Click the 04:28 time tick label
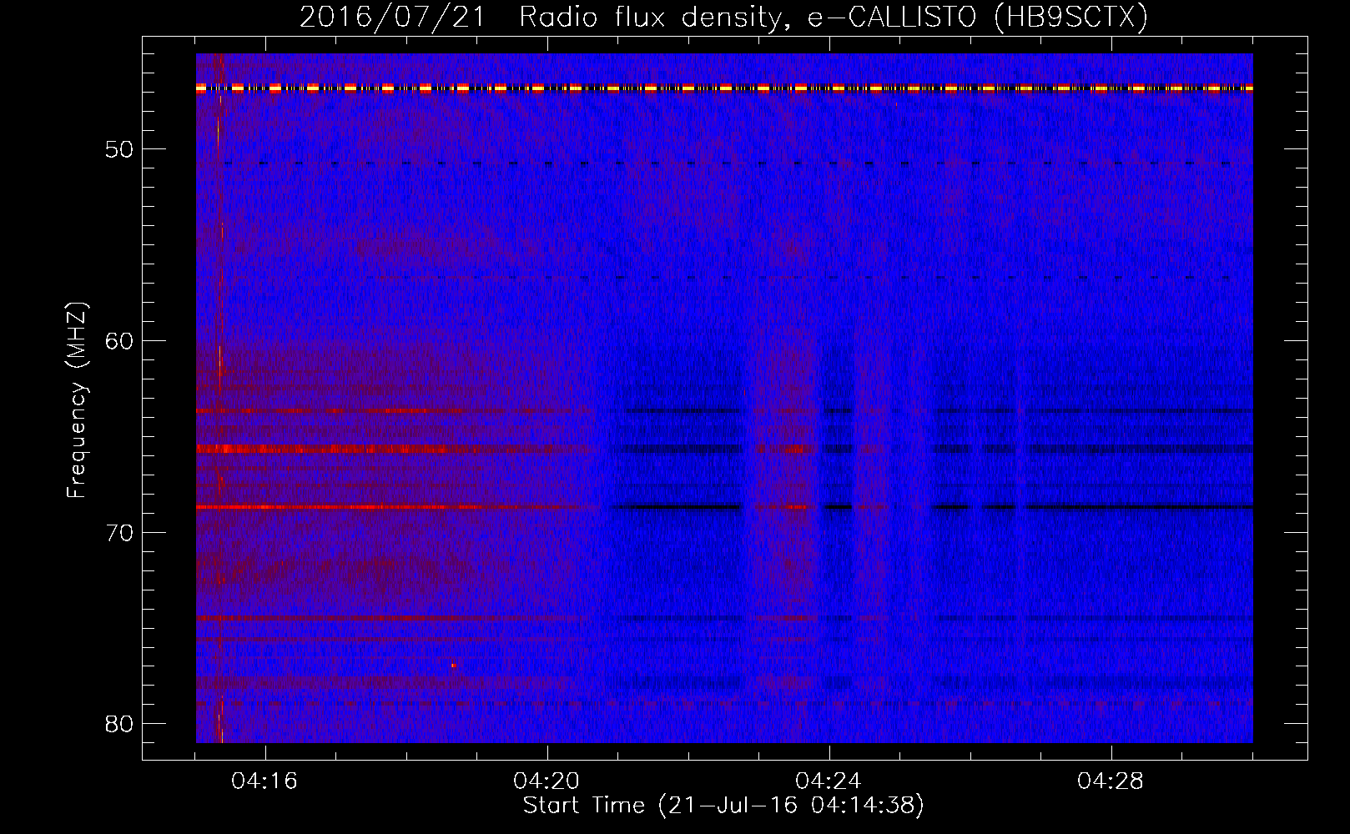The height and width of the screenshot is (834, 1350). [1111, 781]
